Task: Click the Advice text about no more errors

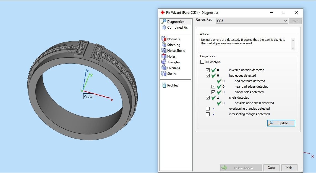Action: pyautogui.click(x=243, y=42)
